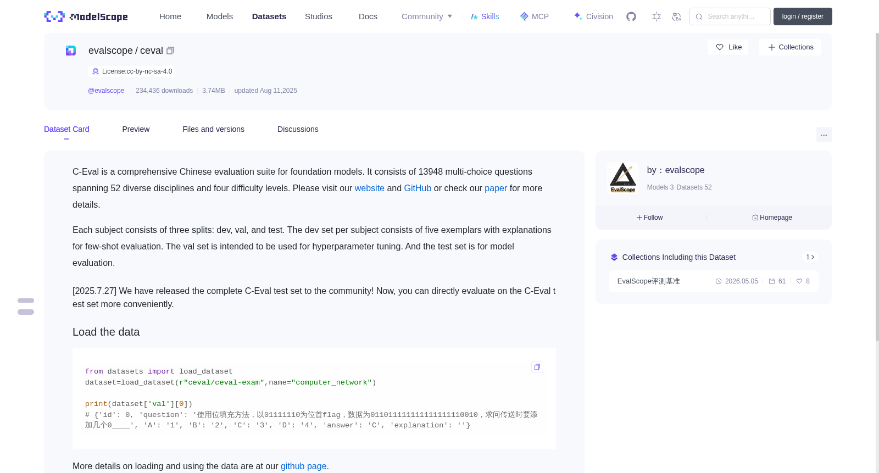
Task: Open the GitHub icon in the navbar
Action: (631, 16)
